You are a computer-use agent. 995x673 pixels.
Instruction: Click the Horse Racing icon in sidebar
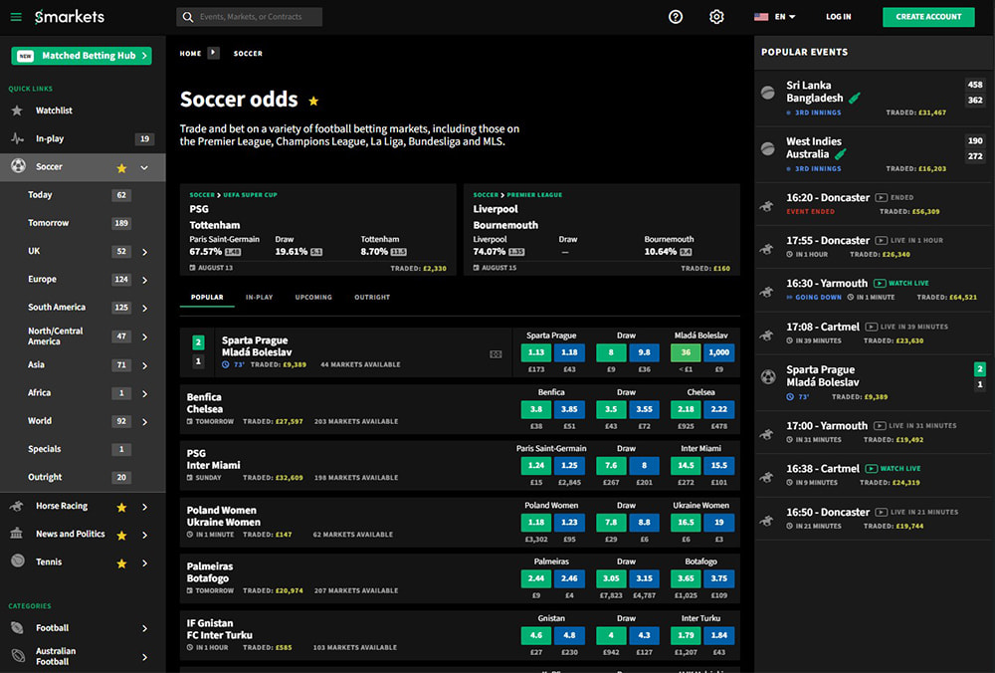pyautogui.click(x=17, y=506)
